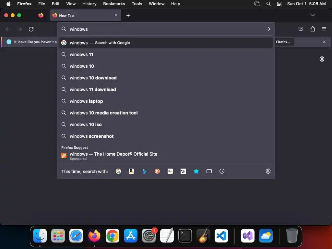The height and width of the screenshot is (249, 332).
Task: Pick the 'windows 11 download' suggestion
Action: [x=166, y=89]
